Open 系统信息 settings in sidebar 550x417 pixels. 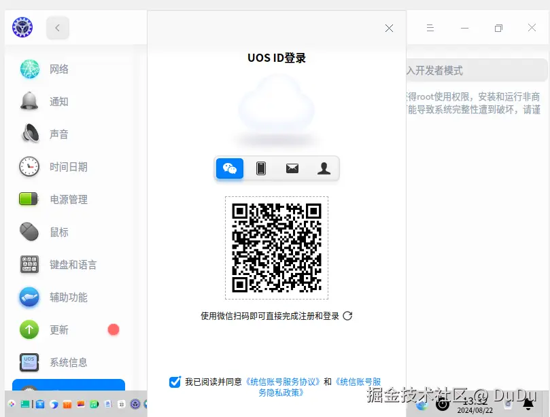[70, 363]
